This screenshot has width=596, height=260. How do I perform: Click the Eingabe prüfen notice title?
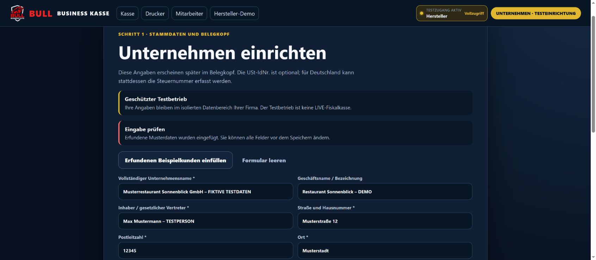point(145,129)
